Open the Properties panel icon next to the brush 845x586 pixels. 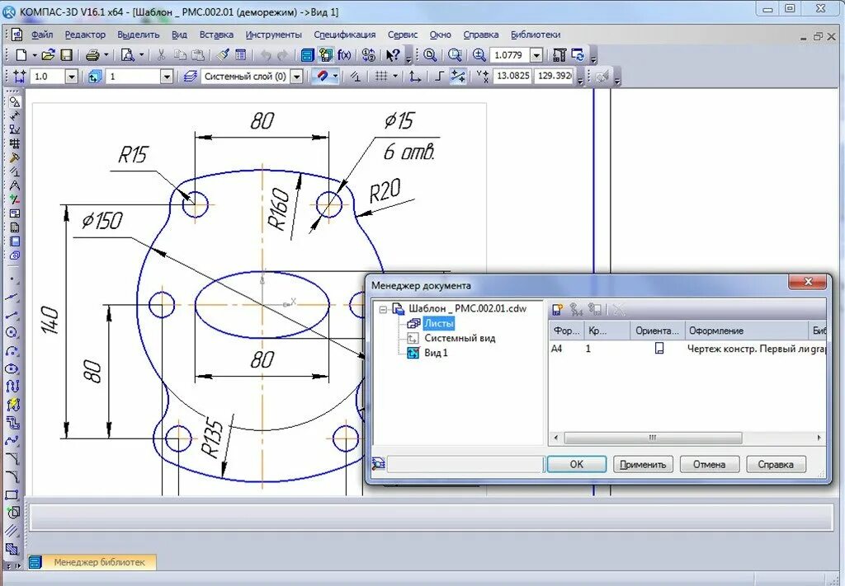(x=240, y=55)
